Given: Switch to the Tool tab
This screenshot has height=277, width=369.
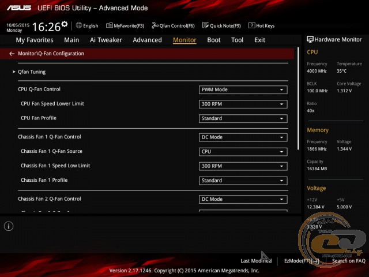Looking at the screenshot, I should pyautogui.click(x=237, y=40).
